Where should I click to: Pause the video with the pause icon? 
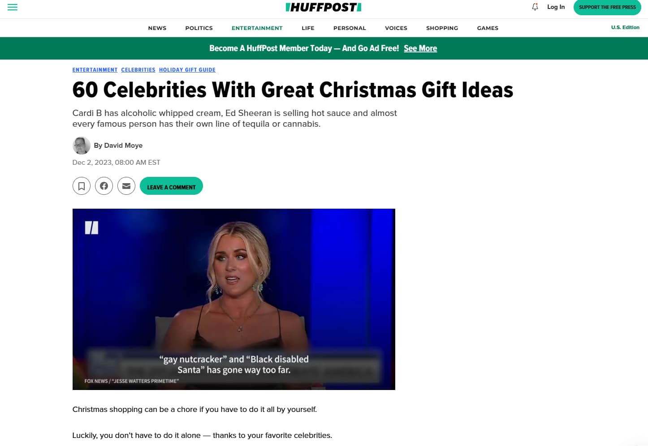(x=91, y=227)
